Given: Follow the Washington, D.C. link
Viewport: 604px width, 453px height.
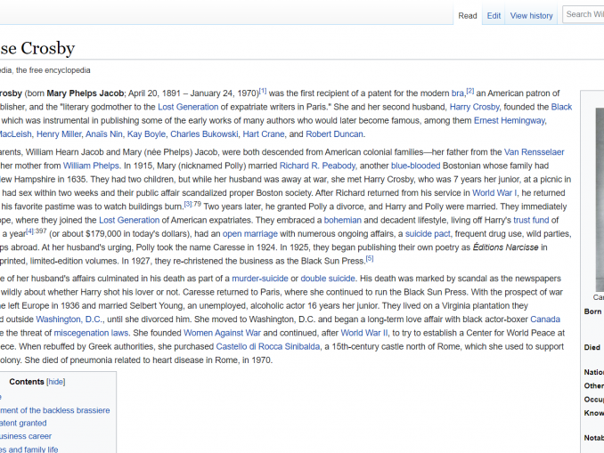Looking at the screenshot, I should coord(69,320).
